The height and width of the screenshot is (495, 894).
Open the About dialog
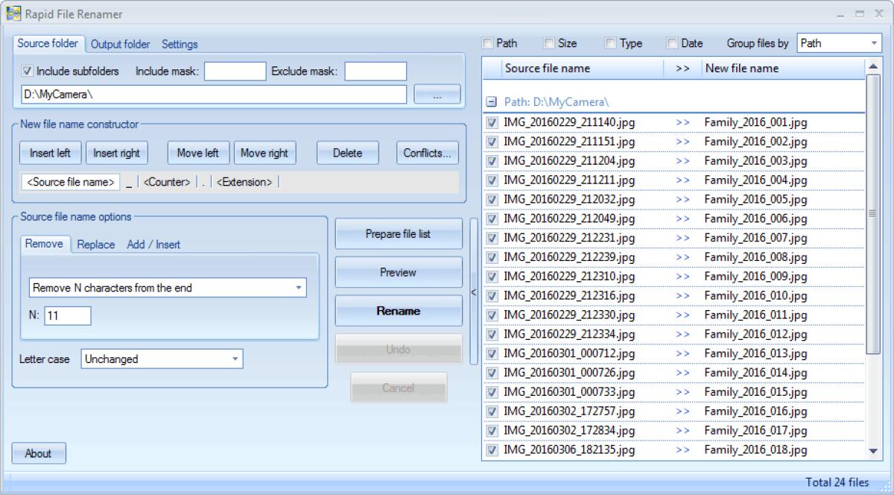(x=38, y=453)
